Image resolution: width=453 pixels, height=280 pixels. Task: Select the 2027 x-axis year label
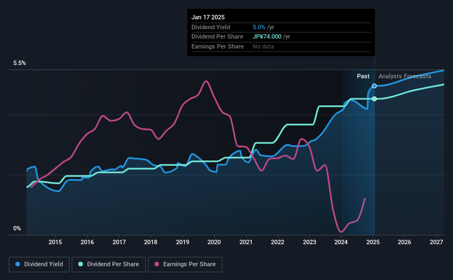pos(436,243)
